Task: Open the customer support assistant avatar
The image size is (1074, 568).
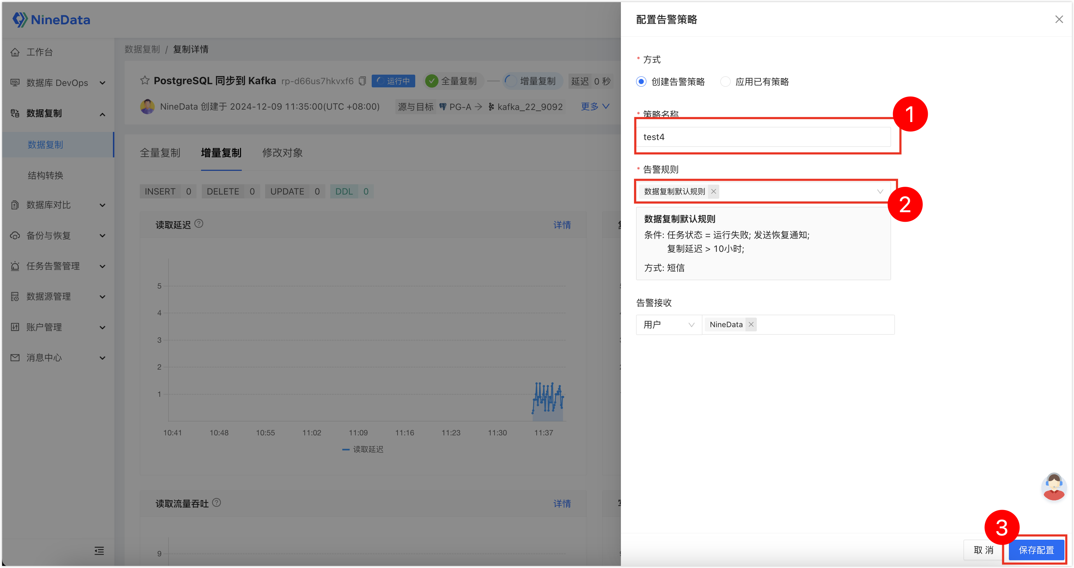Action: (x=1054, y=486)
